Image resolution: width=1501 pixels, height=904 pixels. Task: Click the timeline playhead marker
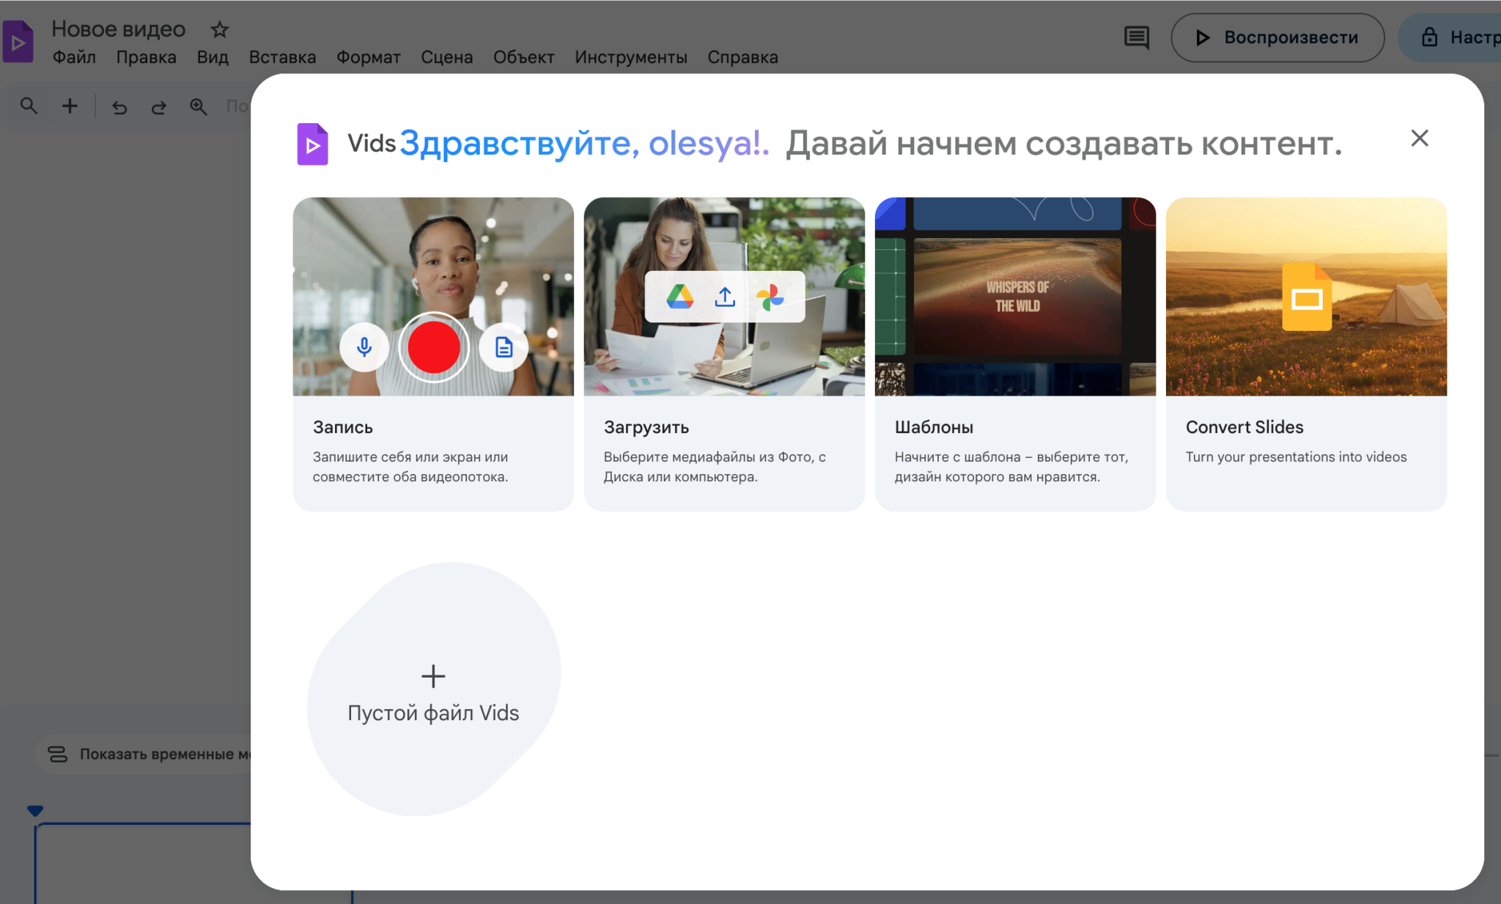point(35,810)
